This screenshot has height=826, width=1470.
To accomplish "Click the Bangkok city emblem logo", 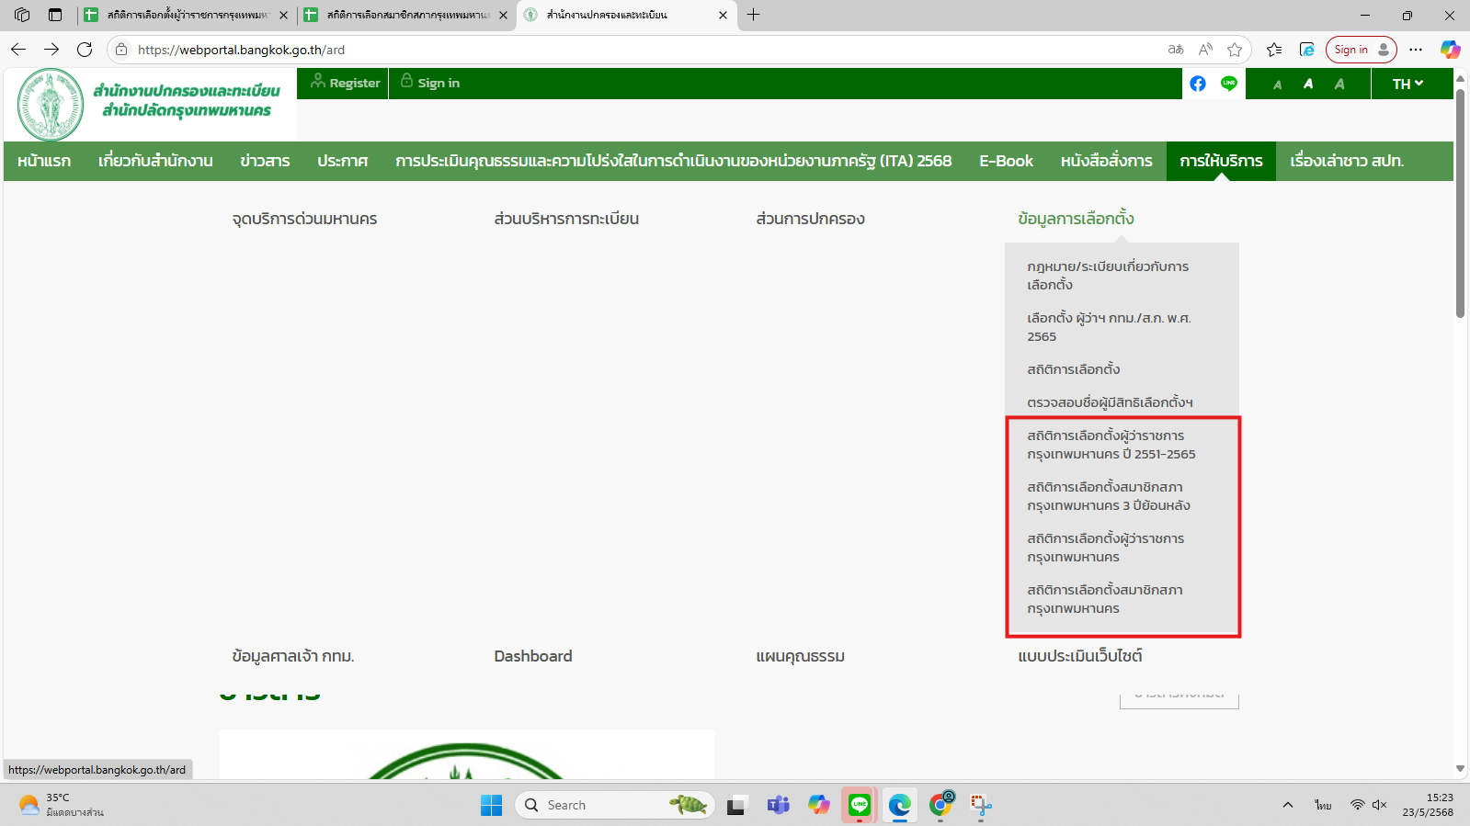I will [51, 105].
